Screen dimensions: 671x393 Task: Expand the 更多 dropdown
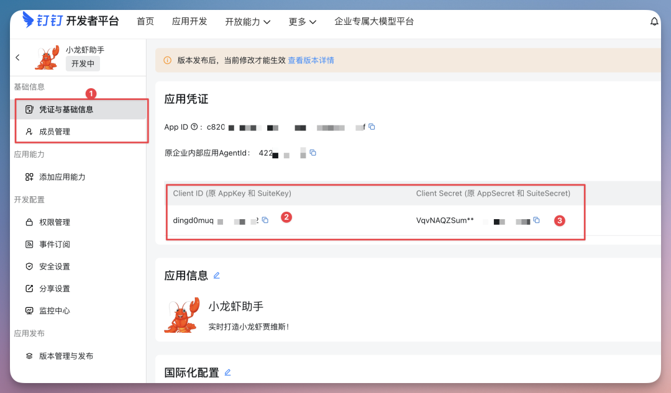click(302, 20)
